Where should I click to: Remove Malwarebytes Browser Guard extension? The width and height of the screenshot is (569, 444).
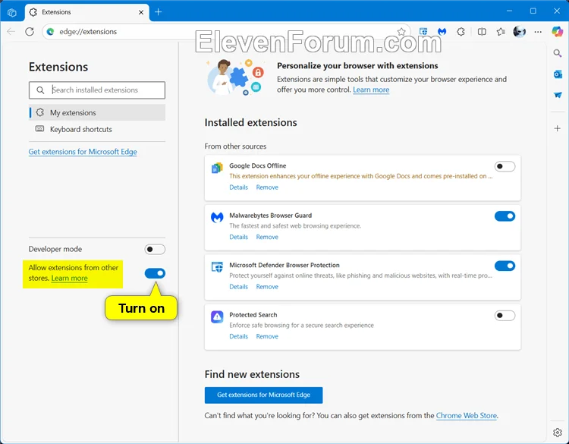(x=267, y=237)
